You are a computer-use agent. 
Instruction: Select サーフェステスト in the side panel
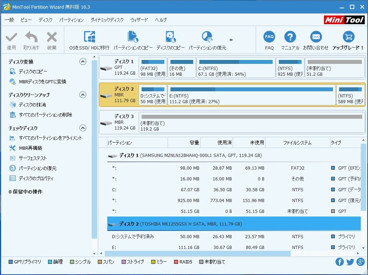(33, 158)
